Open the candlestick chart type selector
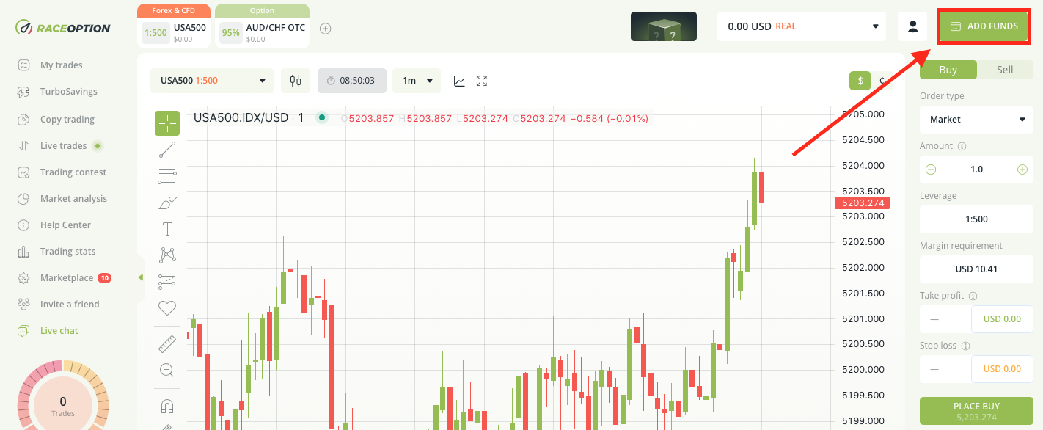Image resolution: width=1043 pixels, height=430 pixels. pos(296,81)
